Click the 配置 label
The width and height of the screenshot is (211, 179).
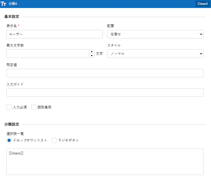(x=111, y=26)
